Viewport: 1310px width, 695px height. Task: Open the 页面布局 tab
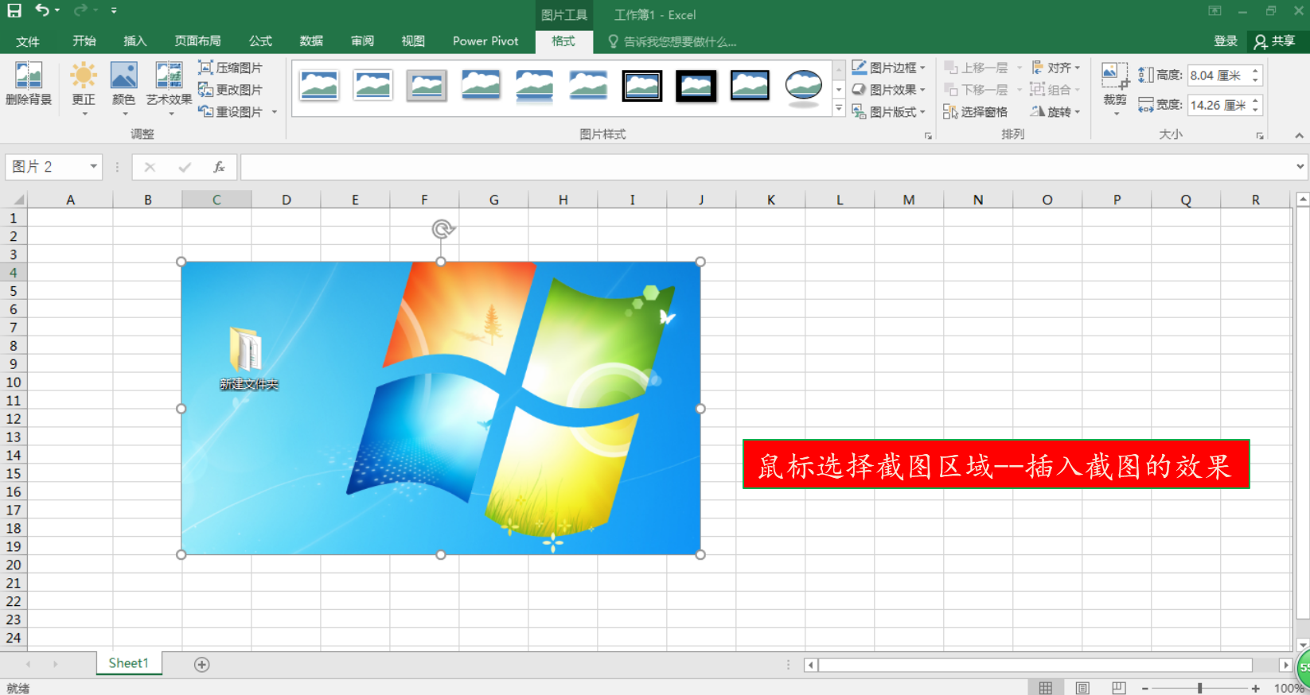[198, 41]
